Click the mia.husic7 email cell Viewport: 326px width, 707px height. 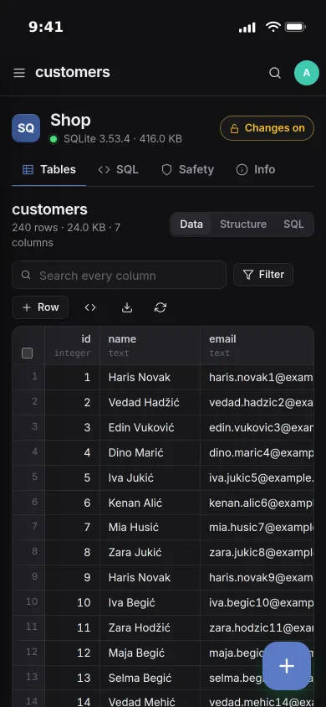[x=257, y=528]
